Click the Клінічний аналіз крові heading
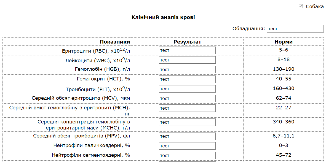The height and width of the screenshot is (162, 326). [163, 17]
